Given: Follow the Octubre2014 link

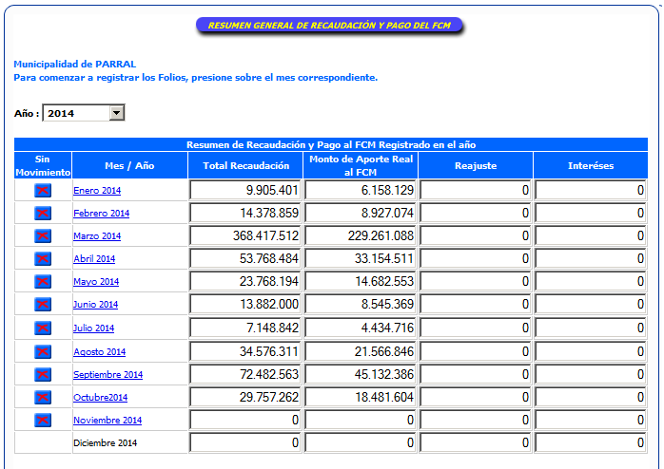Looking at the screenshot, I should pos(101,398).
